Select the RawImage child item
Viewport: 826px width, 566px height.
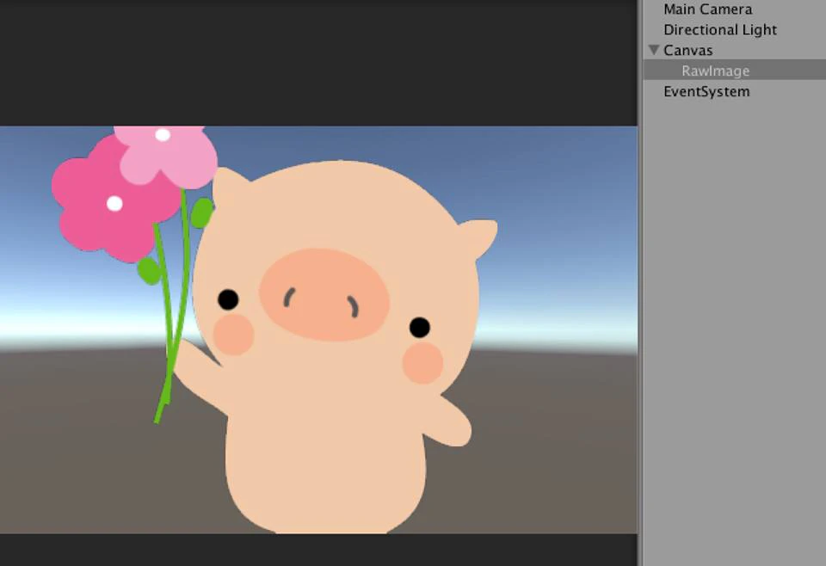tap(734, 71)
